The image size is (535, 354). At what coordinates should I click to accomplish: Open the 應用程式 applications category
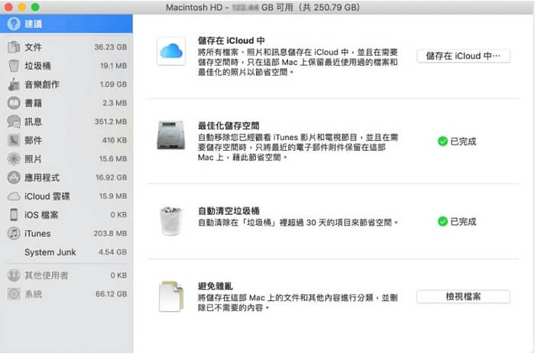click(x=42, y=177)
